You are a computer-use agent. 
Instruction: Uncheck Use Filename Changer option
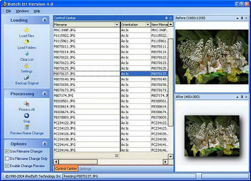[7, 151]
